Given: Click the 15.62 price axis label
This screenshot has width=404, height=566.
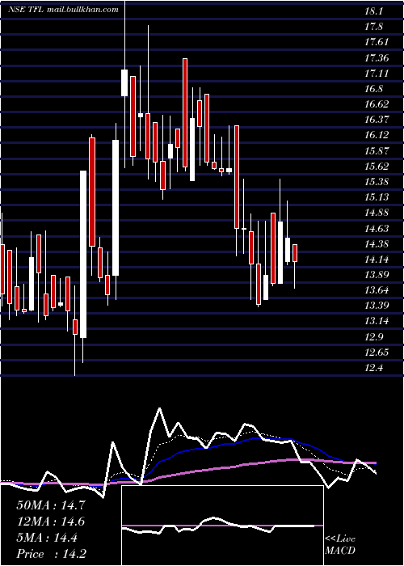Looking at the screenshot, I should click(x=377, y=166).
